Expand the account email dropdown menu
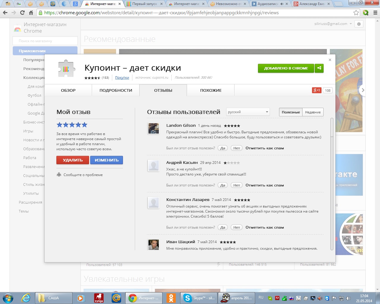380x304 pixels. coord(351,24)
